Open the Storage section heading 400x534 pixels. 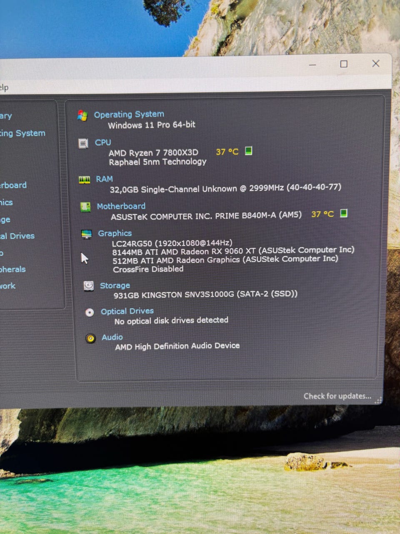click(x=115, y=285)
